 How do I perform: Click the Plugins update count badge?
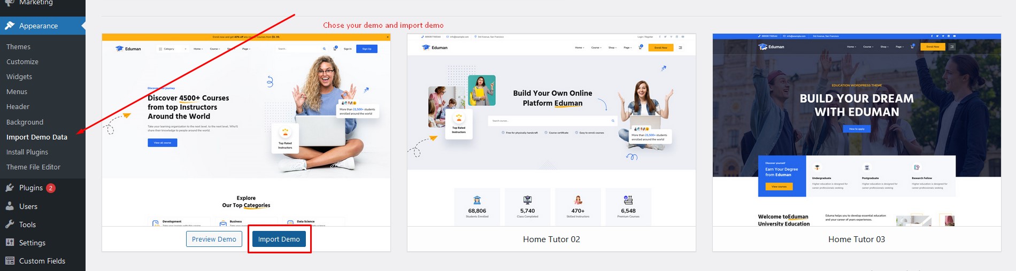(x=51, y=188)
